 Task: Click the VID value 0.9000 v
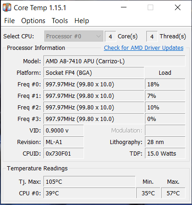pos(64,131)
